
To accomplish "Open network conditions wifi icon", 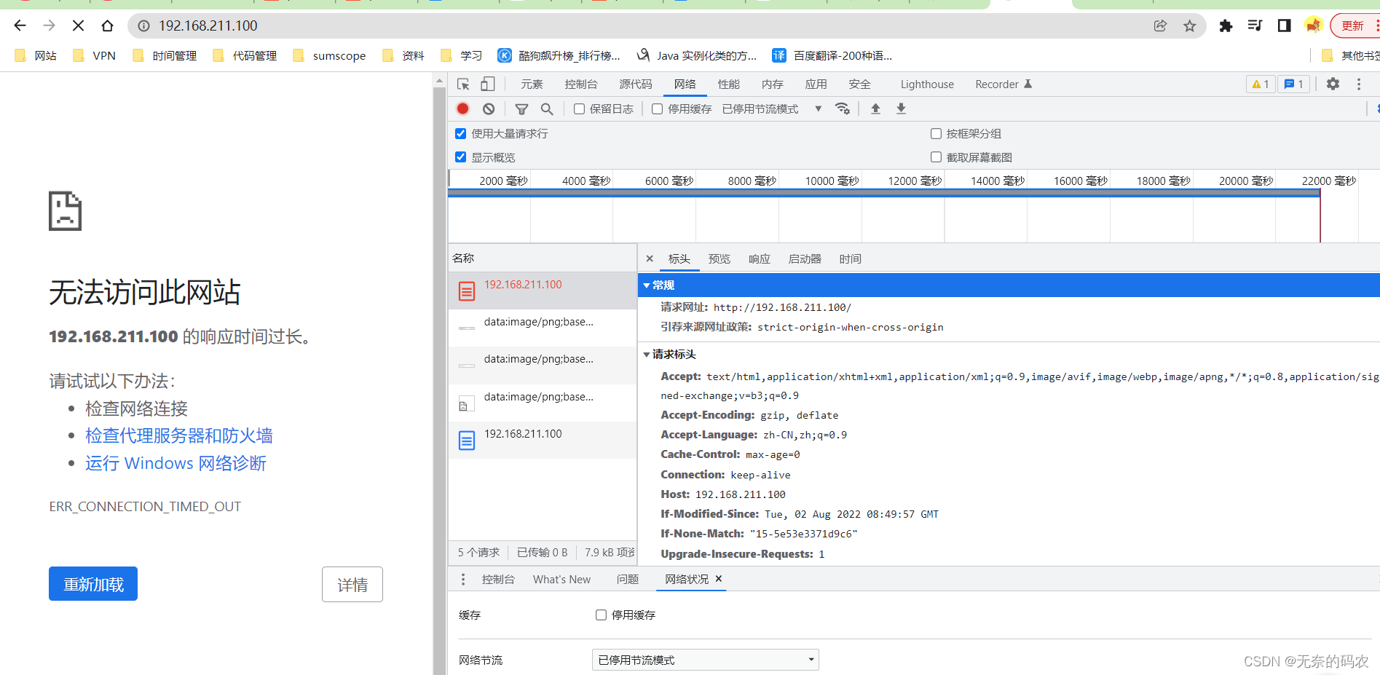I will (x=843, y=108).
